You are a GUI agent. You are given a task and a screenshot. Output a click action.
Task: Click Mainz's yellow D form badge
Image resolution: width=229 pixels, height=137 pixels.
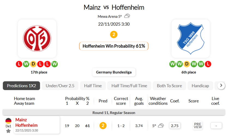[33, 64]
